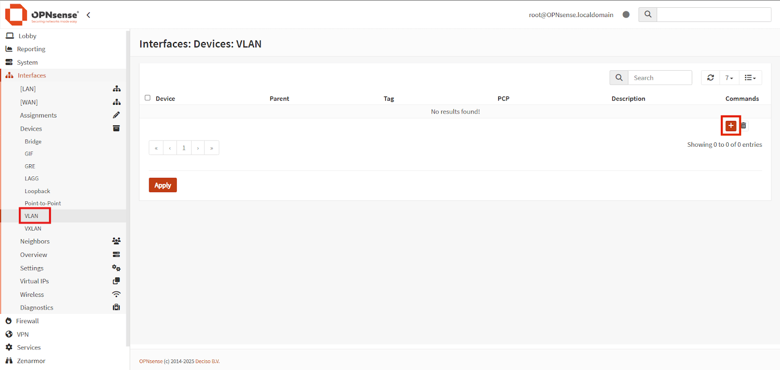Screen dimensions: 780x370
Task: Open the GIF devices page
Action: 29,154
